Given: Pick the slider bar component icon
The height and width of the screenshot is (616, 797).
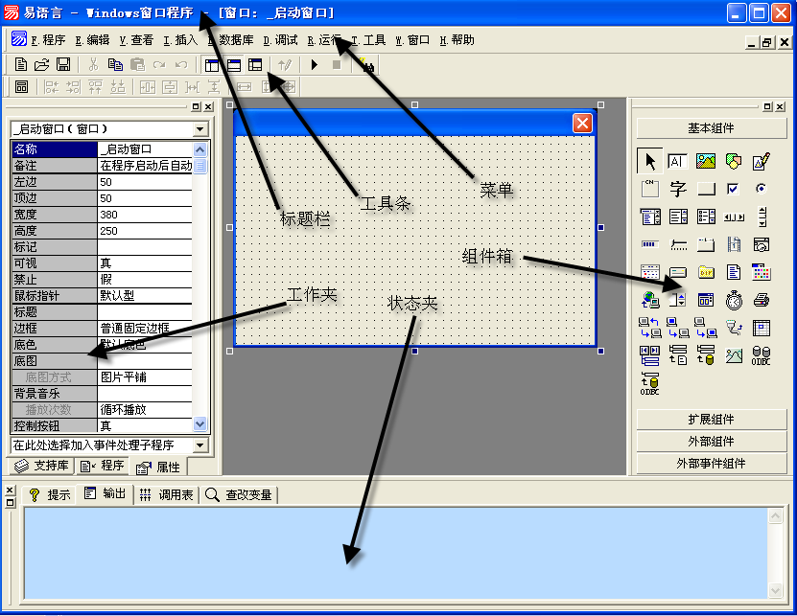Looking at the screenshot, I should [679, 245].
